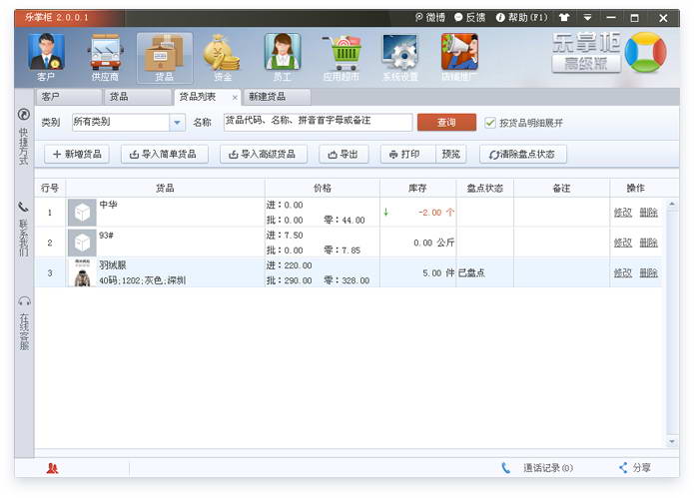Click the 盘点状态 column header
Image resolution: width=694 pixels, height=498 pixels.
tap(485, 188)
